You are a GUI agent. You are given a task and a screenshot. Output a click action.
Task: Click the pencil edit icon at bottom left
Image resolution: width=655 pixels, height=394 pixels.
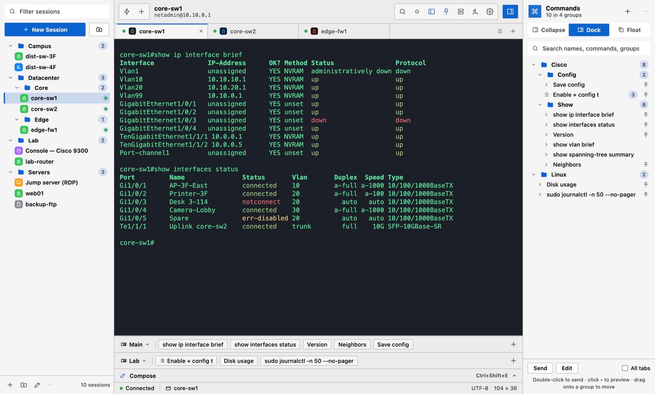(37, 385)
